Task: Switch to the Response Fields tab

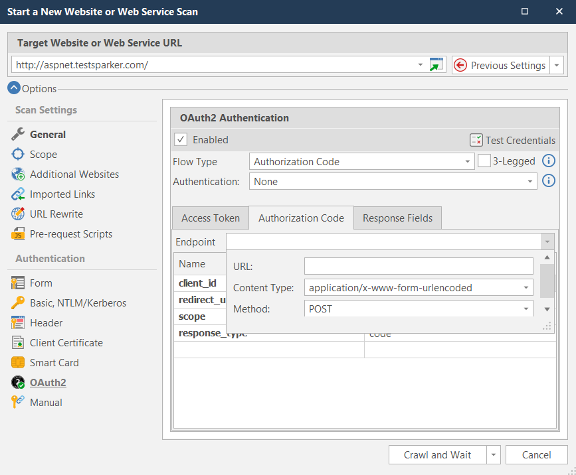Action: (x=397, y=218)
